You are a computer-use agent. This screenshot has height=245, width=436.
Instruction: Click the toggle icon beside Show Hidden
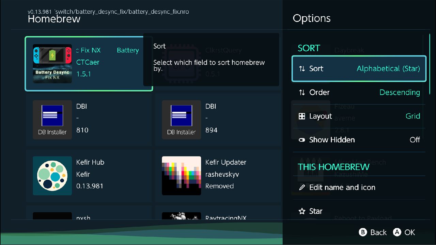pos(302,140)
